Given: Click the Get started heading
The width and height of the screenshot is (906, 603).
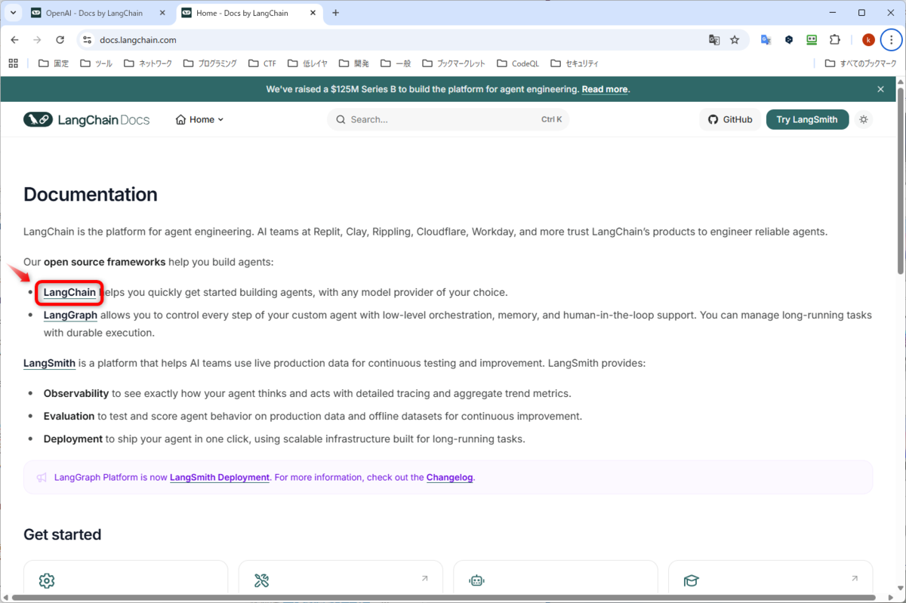Looking at the screenshot, I should pos(62,534).
